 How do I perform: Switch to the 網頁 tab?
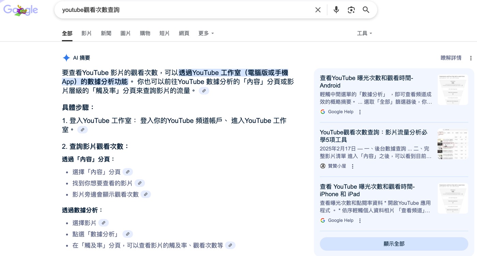[x=184, y=33]
